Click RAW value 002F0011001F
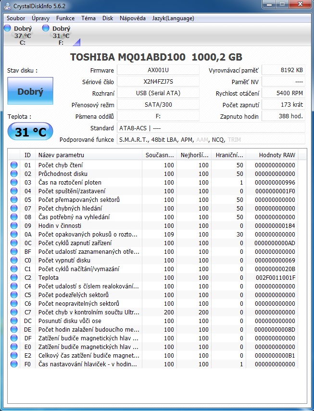 276,277
